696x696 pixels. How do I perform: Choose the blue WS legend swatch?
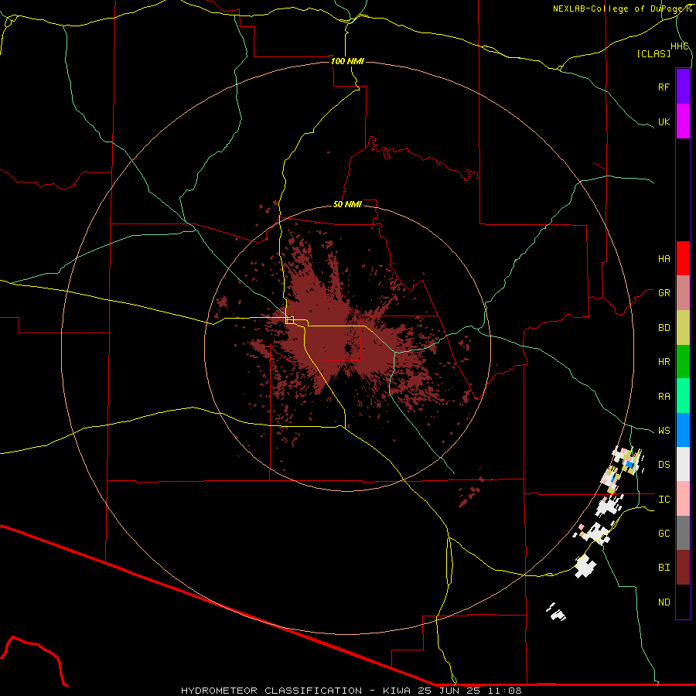683,430
